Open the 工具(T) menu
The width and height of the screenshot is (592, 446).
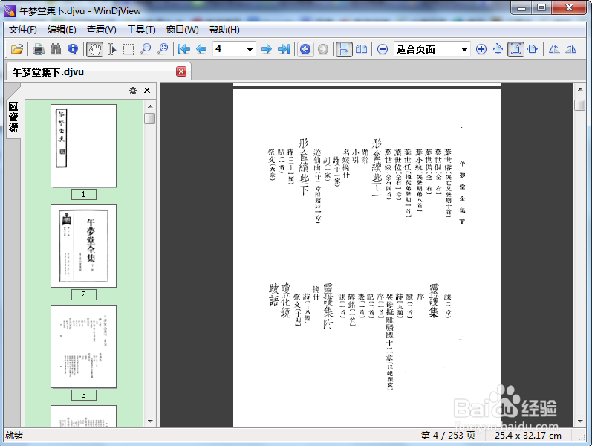click(141, 30)
